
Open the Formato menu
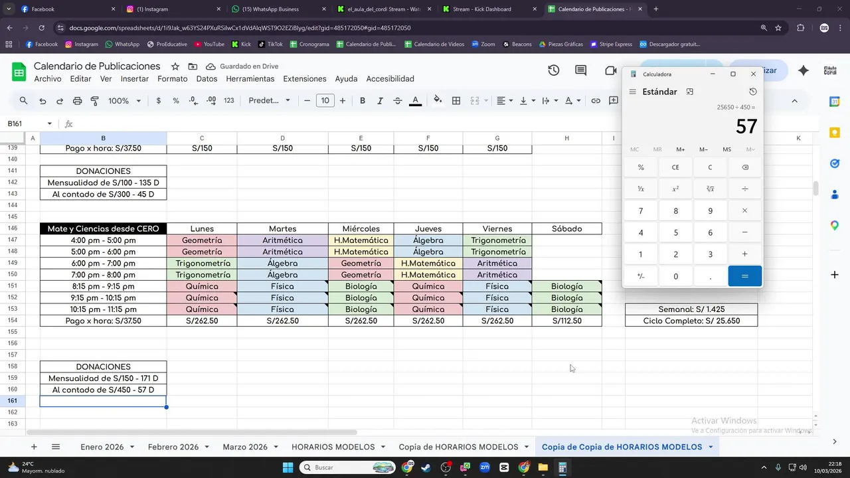click(x=173, y=78)
